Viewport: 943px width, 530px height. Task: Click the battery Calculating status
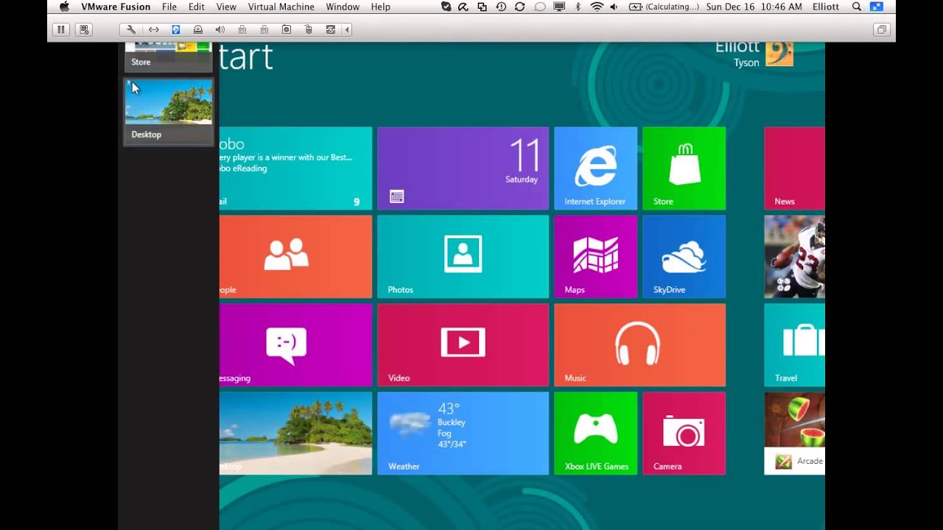[x=664, y=7]
